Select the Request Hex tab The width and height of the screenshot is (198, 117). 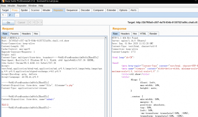(x=36, y=34)
